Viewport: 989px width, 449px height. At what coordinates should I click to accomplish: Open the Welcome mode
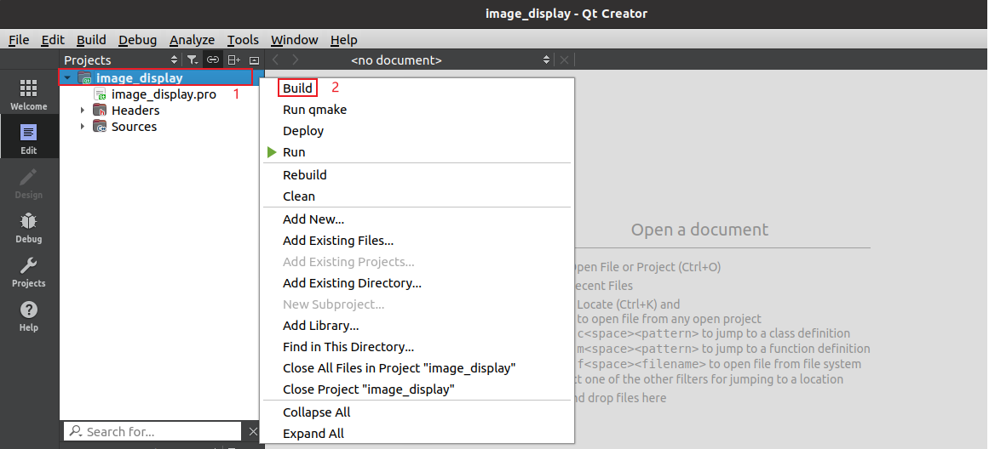pyautogui.click(x=28, y=95)
